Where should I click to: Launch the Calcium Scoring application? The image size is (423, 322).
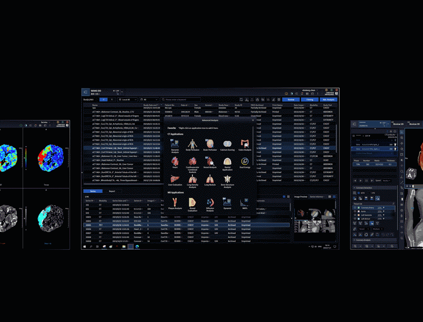coord(227,144)
